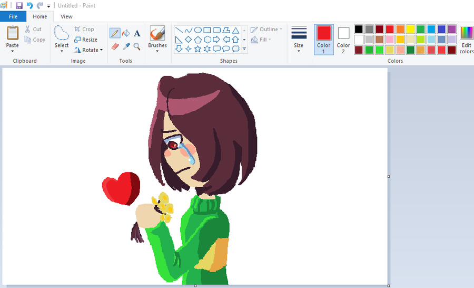Pick the pink rose color swatch
This screenshot has width=474, height=288.
(x=390, y=40)
